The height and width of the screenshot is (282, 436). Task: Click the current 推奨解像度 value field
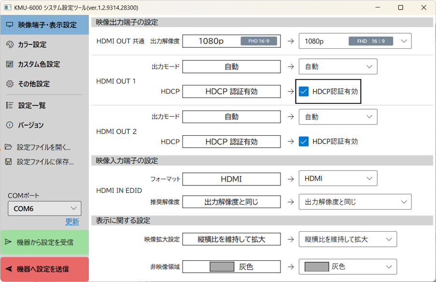[231, 202]
